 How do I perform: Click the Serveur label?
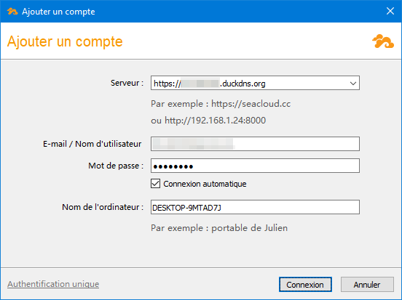(x=127, y=83)
